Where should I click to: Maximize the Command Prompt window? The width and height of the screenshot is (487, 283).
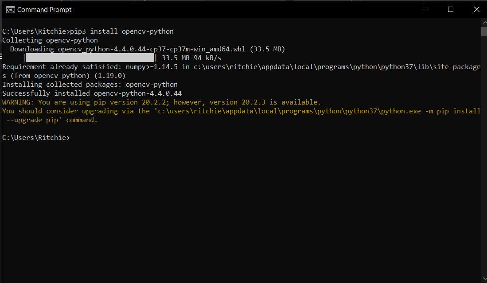point(451,9)
